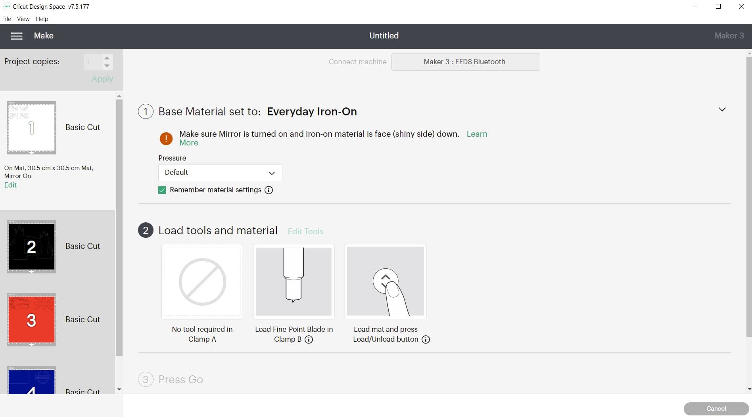Click the project copies number field
752x417 pixels.
click(x=94, y=62)
